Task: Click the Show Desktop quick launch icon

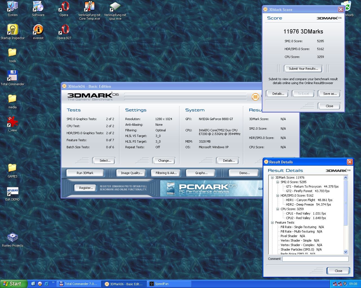Action: coord(33,284)
